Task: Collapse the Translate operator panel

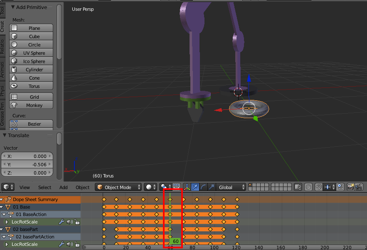Action: 5,136
